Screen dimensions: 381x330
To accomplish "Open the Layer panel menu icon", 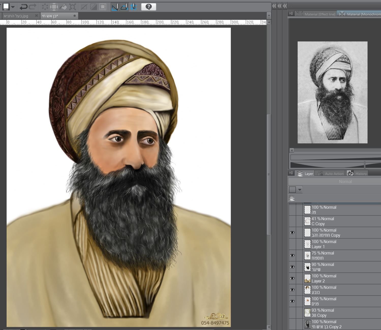I will tap(291, 173).
